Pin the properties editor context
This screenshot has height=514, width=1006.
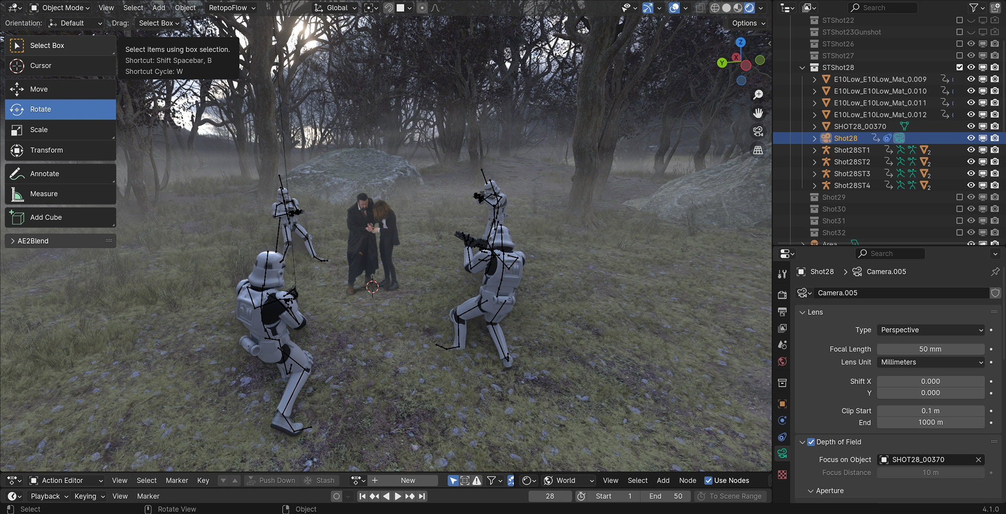pyautogui.click(x=995, y=271)
